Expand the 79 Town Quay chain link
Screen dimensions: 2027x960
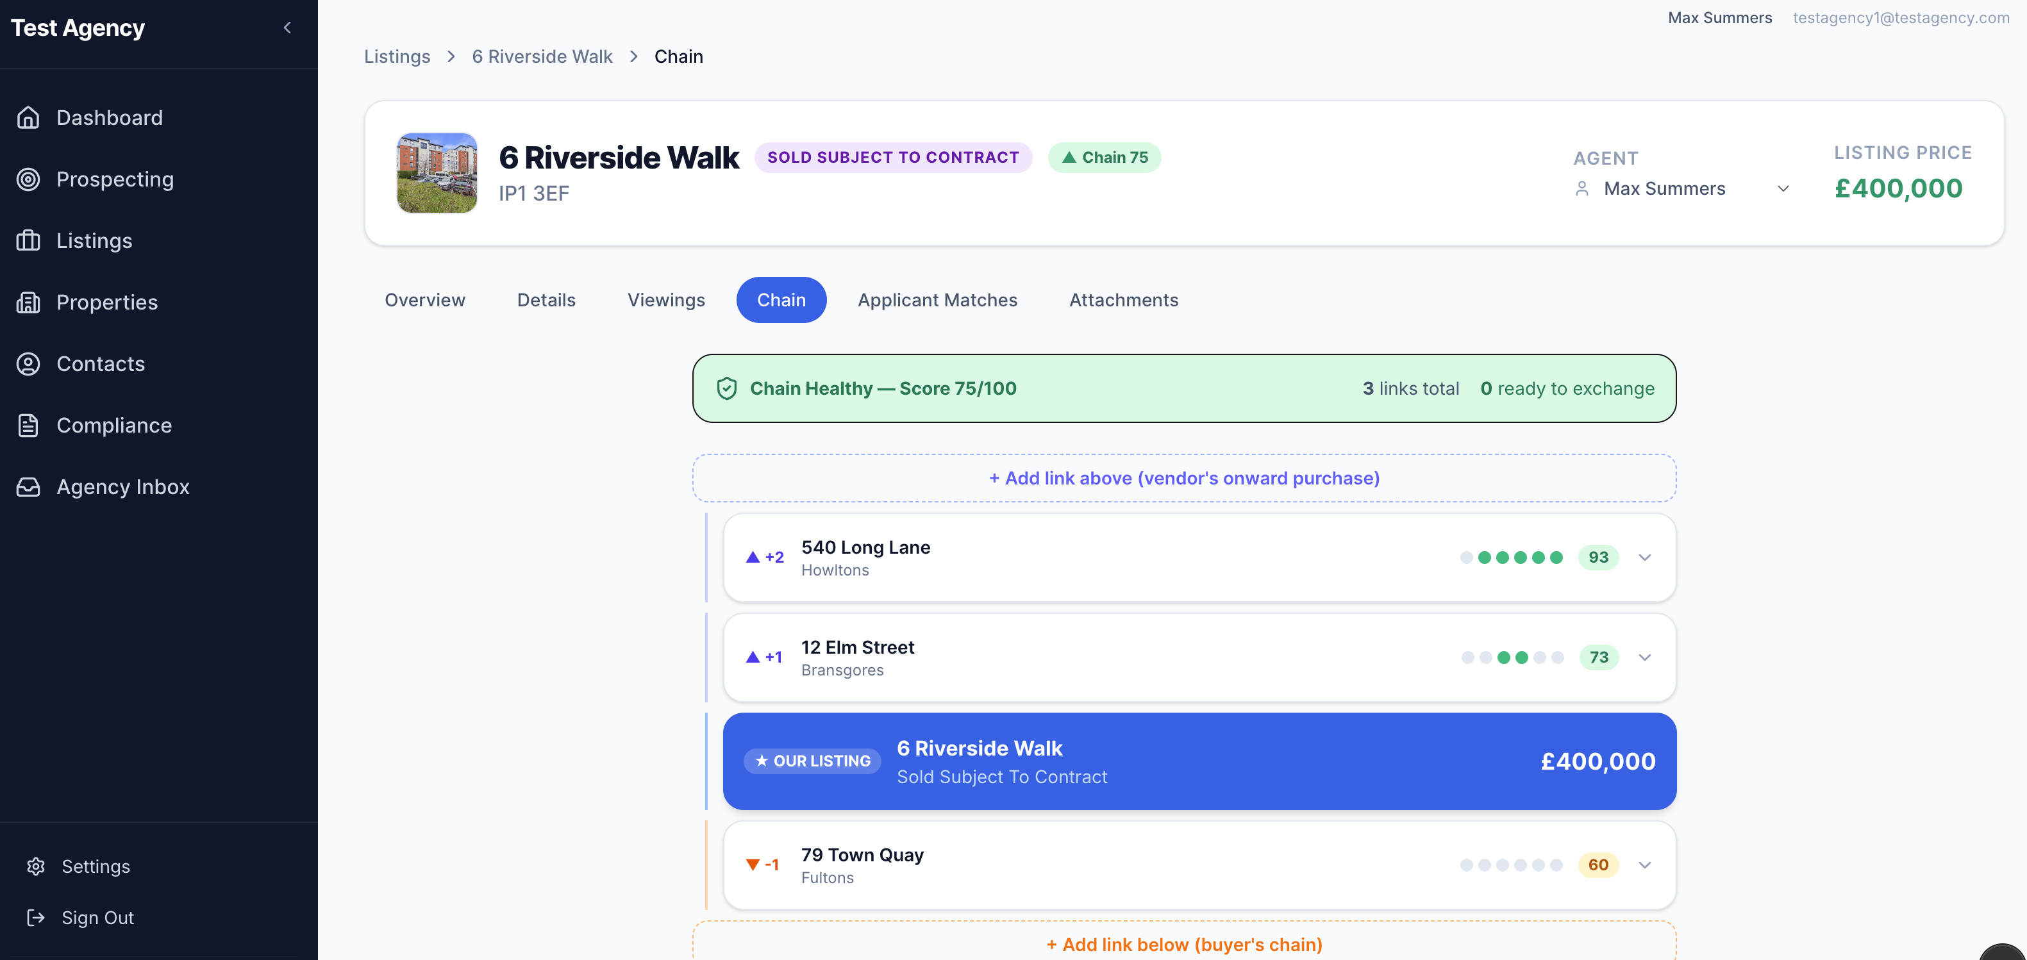[x=1644, y=865]
